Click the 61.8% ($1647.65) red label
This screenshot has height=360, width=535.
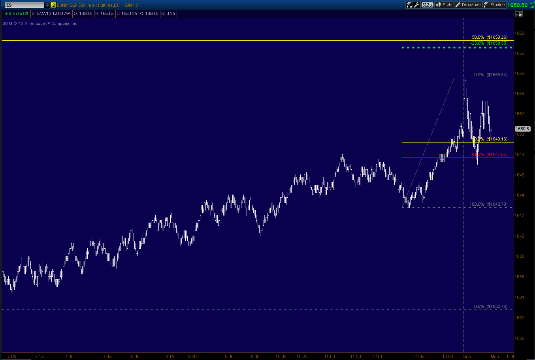490,155
